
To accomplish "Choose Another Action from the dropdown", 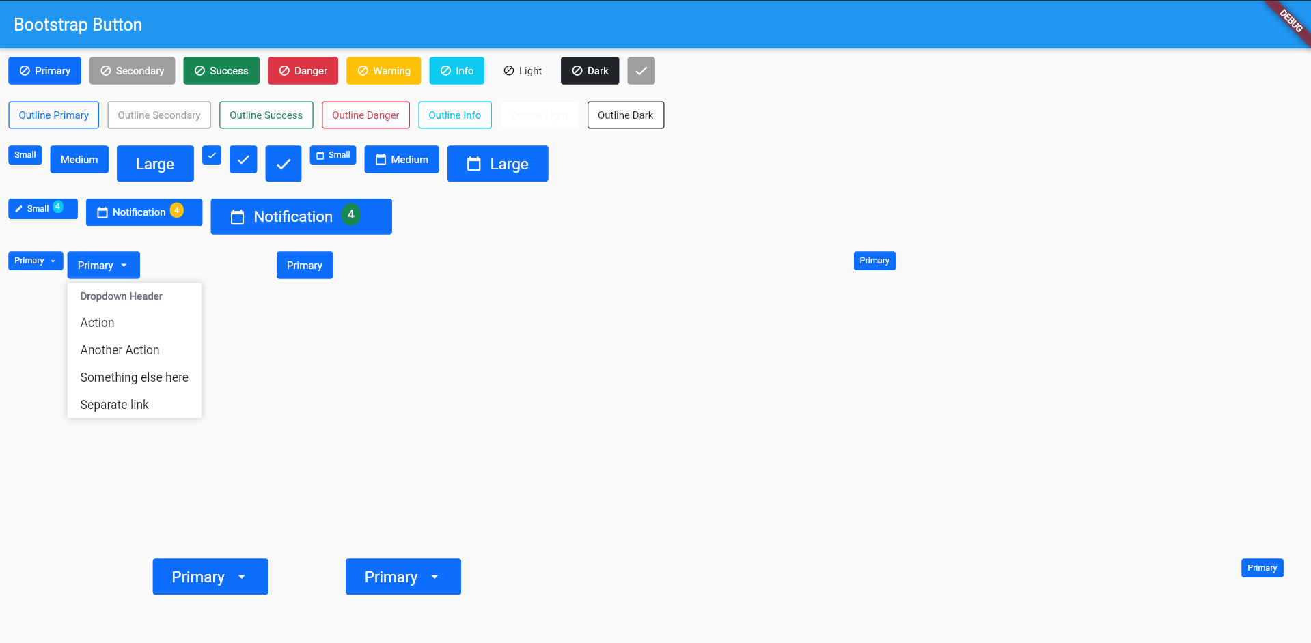I will tap(135, 350).
